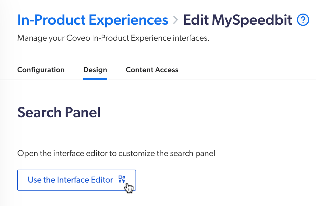
Task: Click the Edit MySpeedbit page title
Action: pos(237,20)
